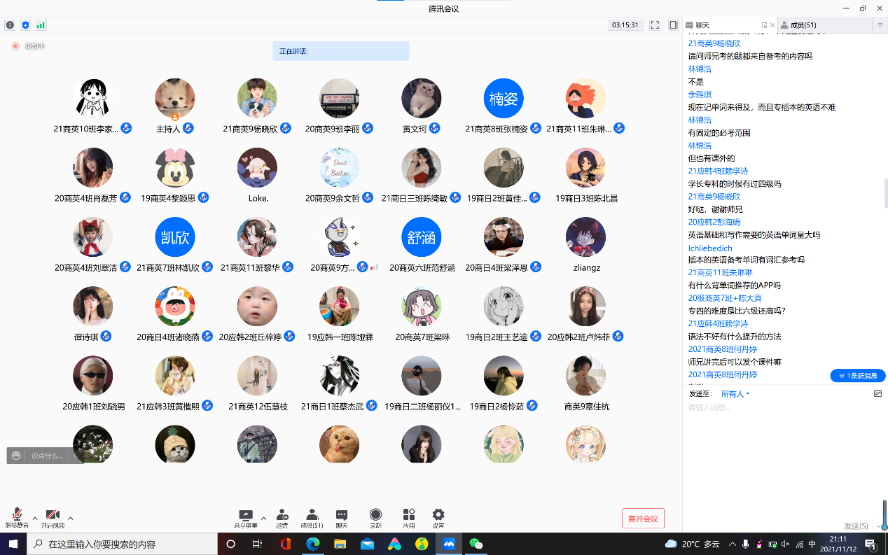Toggle the side panel layout button
Image resolution: width=888 pixels, height=555 pixels.
673,25
